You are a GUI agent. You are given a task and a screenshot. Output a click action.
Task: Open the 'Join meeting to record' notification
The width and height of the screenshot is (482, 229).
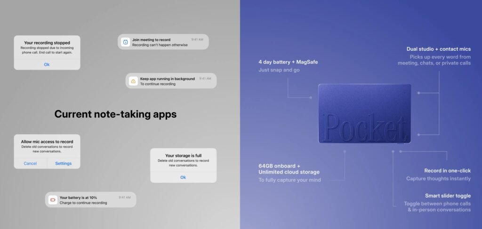click(163, 42)
